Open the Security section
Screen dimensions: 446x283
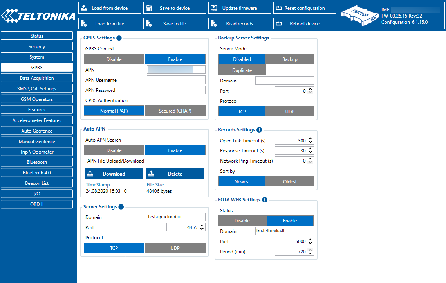point(37,46)
